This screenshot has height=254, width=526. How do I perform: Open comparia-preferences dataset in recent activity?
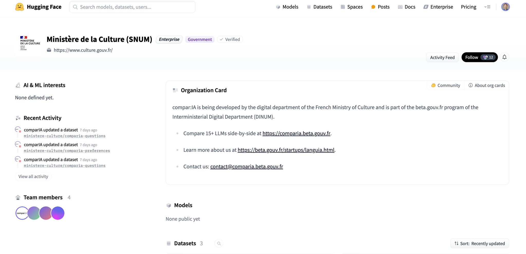point(67,151)
